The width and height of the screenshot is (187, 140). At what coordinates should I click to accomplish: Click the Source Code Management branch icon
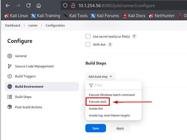point(10,66)
